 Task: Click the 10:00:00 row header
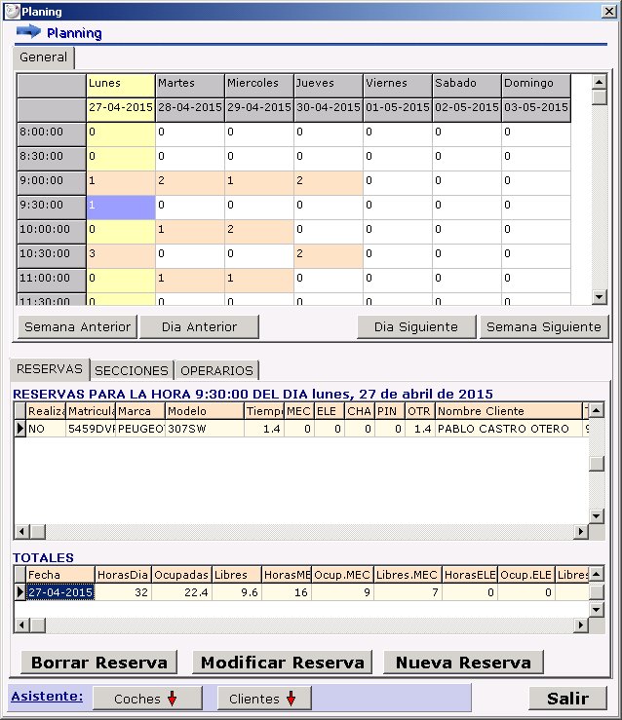tap(52, 232)
